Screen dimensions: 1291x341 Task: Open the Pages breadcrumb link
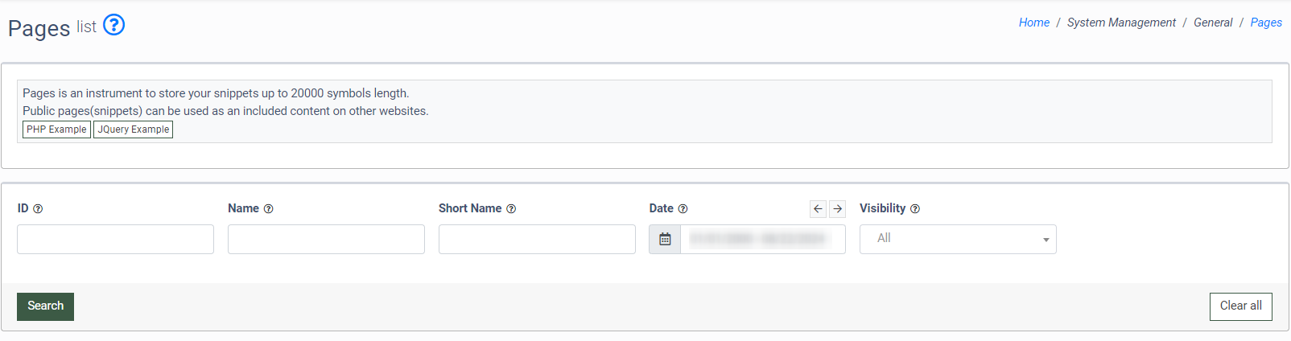pos(1265,23)
